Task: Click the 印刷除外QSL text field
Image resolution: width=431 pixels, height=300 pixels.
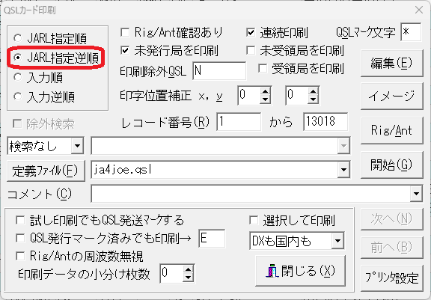Action: pos(219,71)
